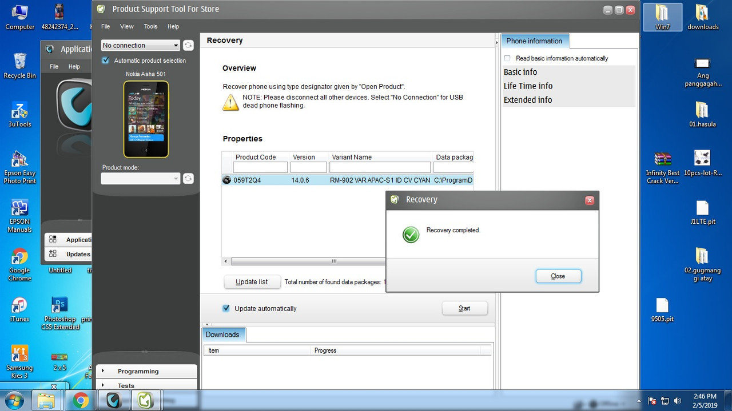Toggle Automatic product selection checkbox
The width and height of the screenshot is (732, 411).
(x=105, y=61)
